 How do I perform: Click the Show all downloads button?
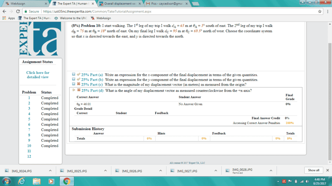pyautogui.click(x=314, y=170)
